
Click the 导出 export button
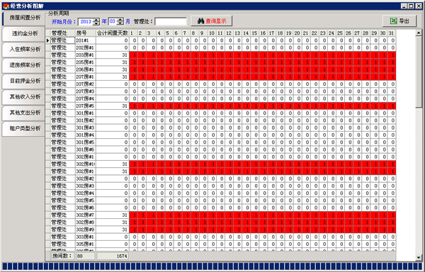point(399,21)
